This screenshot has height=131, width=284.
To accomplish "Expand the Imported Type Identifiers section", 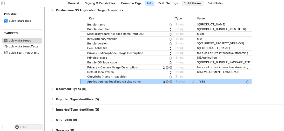I will [53, 110].
